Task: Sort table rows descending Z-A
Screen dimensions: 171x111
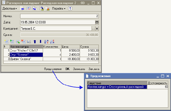Action: point(52,42)
